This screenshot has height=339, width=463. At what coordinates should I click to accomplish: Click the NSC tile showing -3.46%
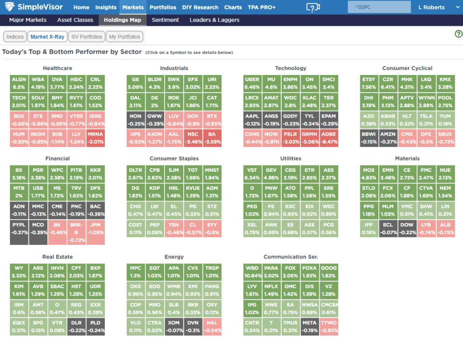(193, 138)
